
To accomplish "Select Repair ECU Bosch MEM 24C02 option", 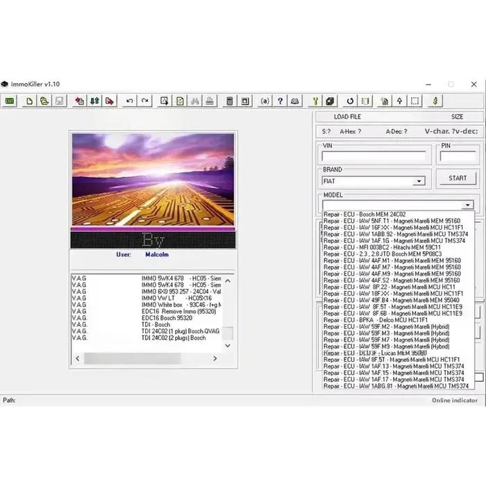I will tap(399, 215).
